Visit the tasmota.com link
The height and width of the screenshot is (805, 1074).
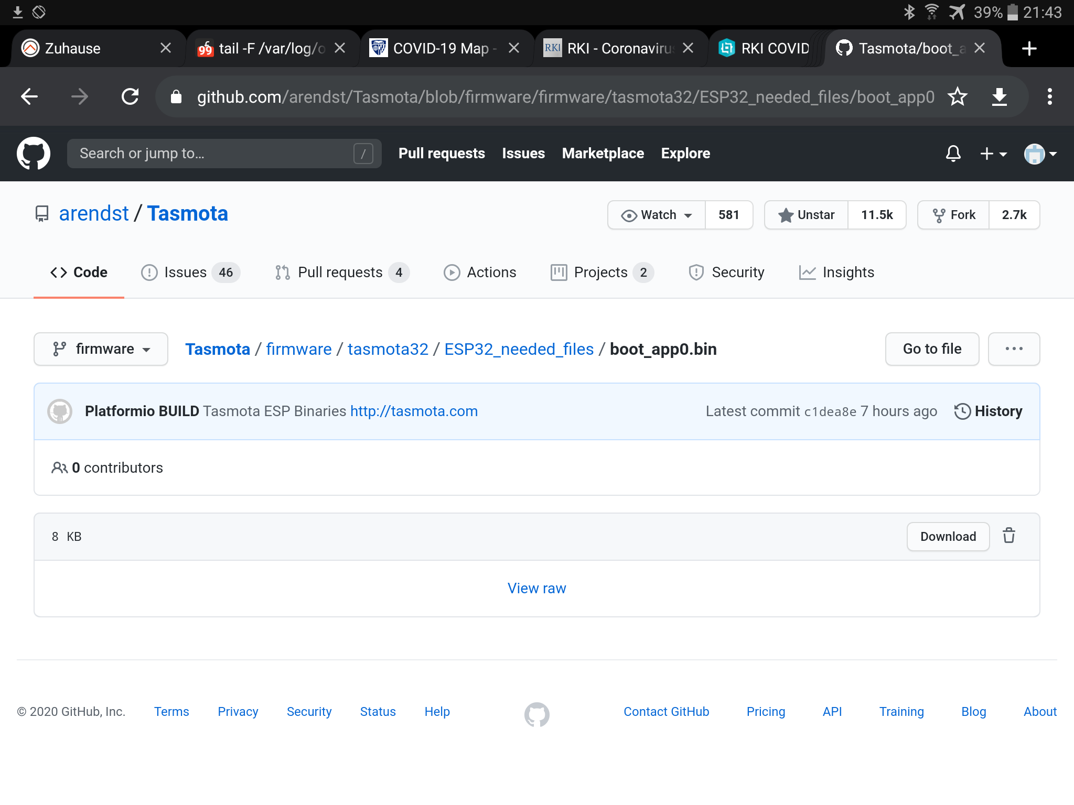[x=413, y=411]
